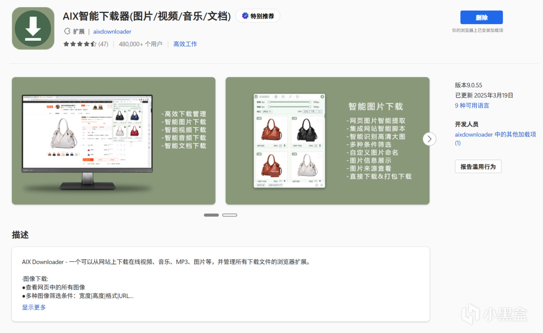Open the 高效工作 category link
The width and height of the screenshot is (543, 333).
tap(185, 44)
